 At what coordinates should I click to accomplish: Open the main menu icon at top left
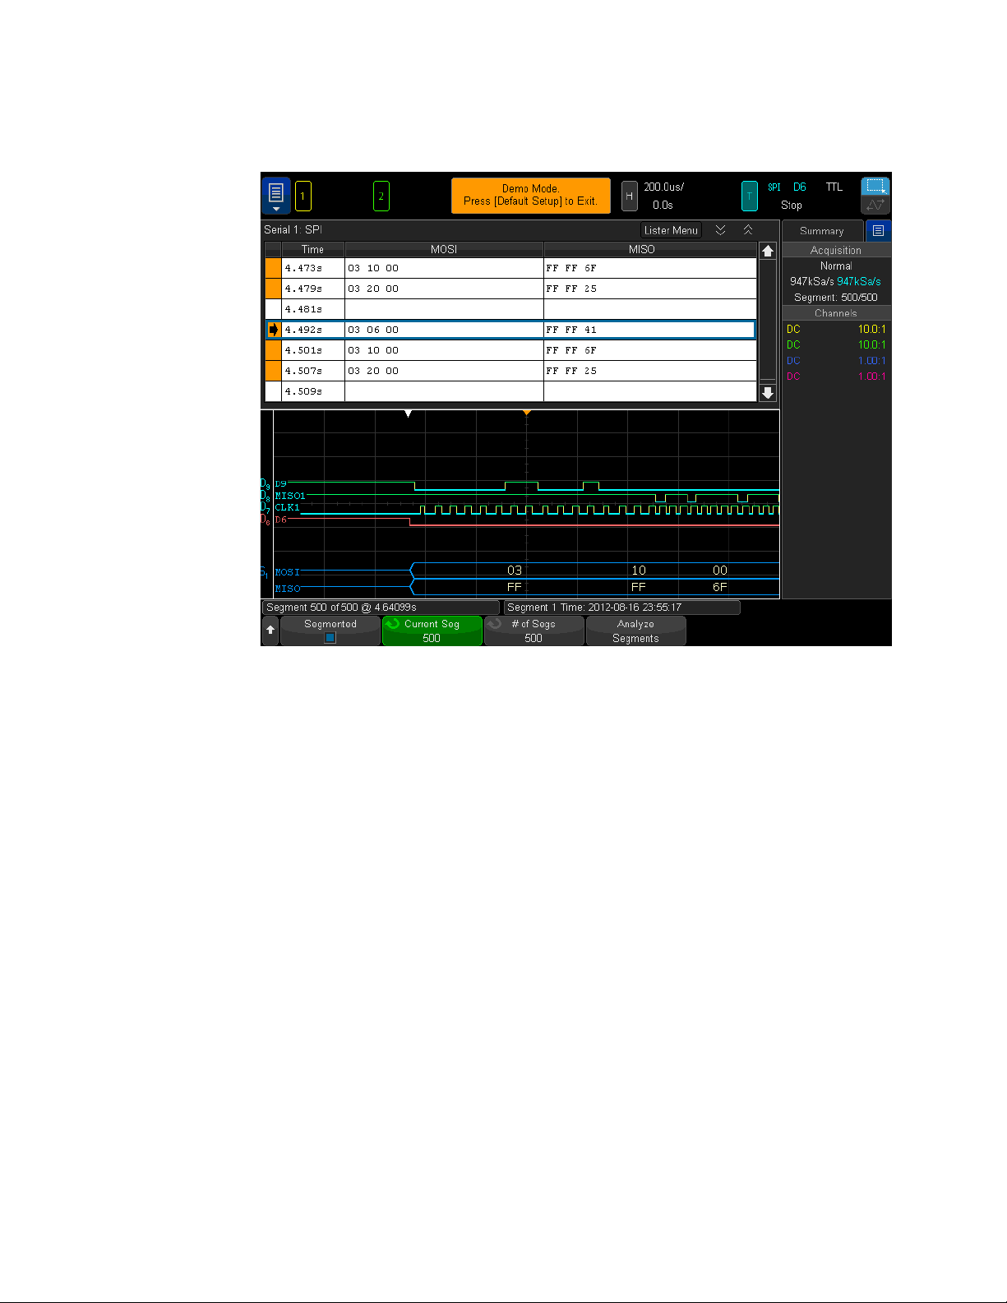[276, 196]
